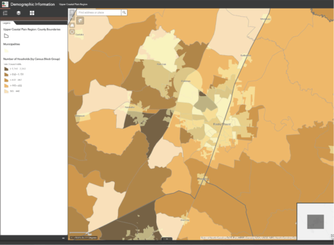The width and height of the screenshot is (334, 245).
Task: Collapse the side panel with double arrows
Action: point(63,238)
